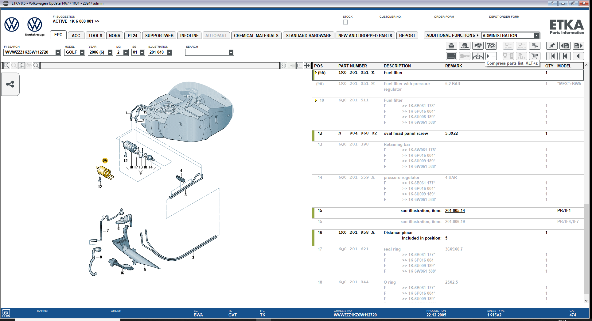Screen dimensions: 592x321
Task: Open the tire and spring accessories icon
Action: (x=465, y=46)
